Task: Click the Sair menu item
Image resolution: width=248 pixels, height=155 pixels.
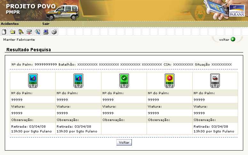Action: [x=46, y=24]
